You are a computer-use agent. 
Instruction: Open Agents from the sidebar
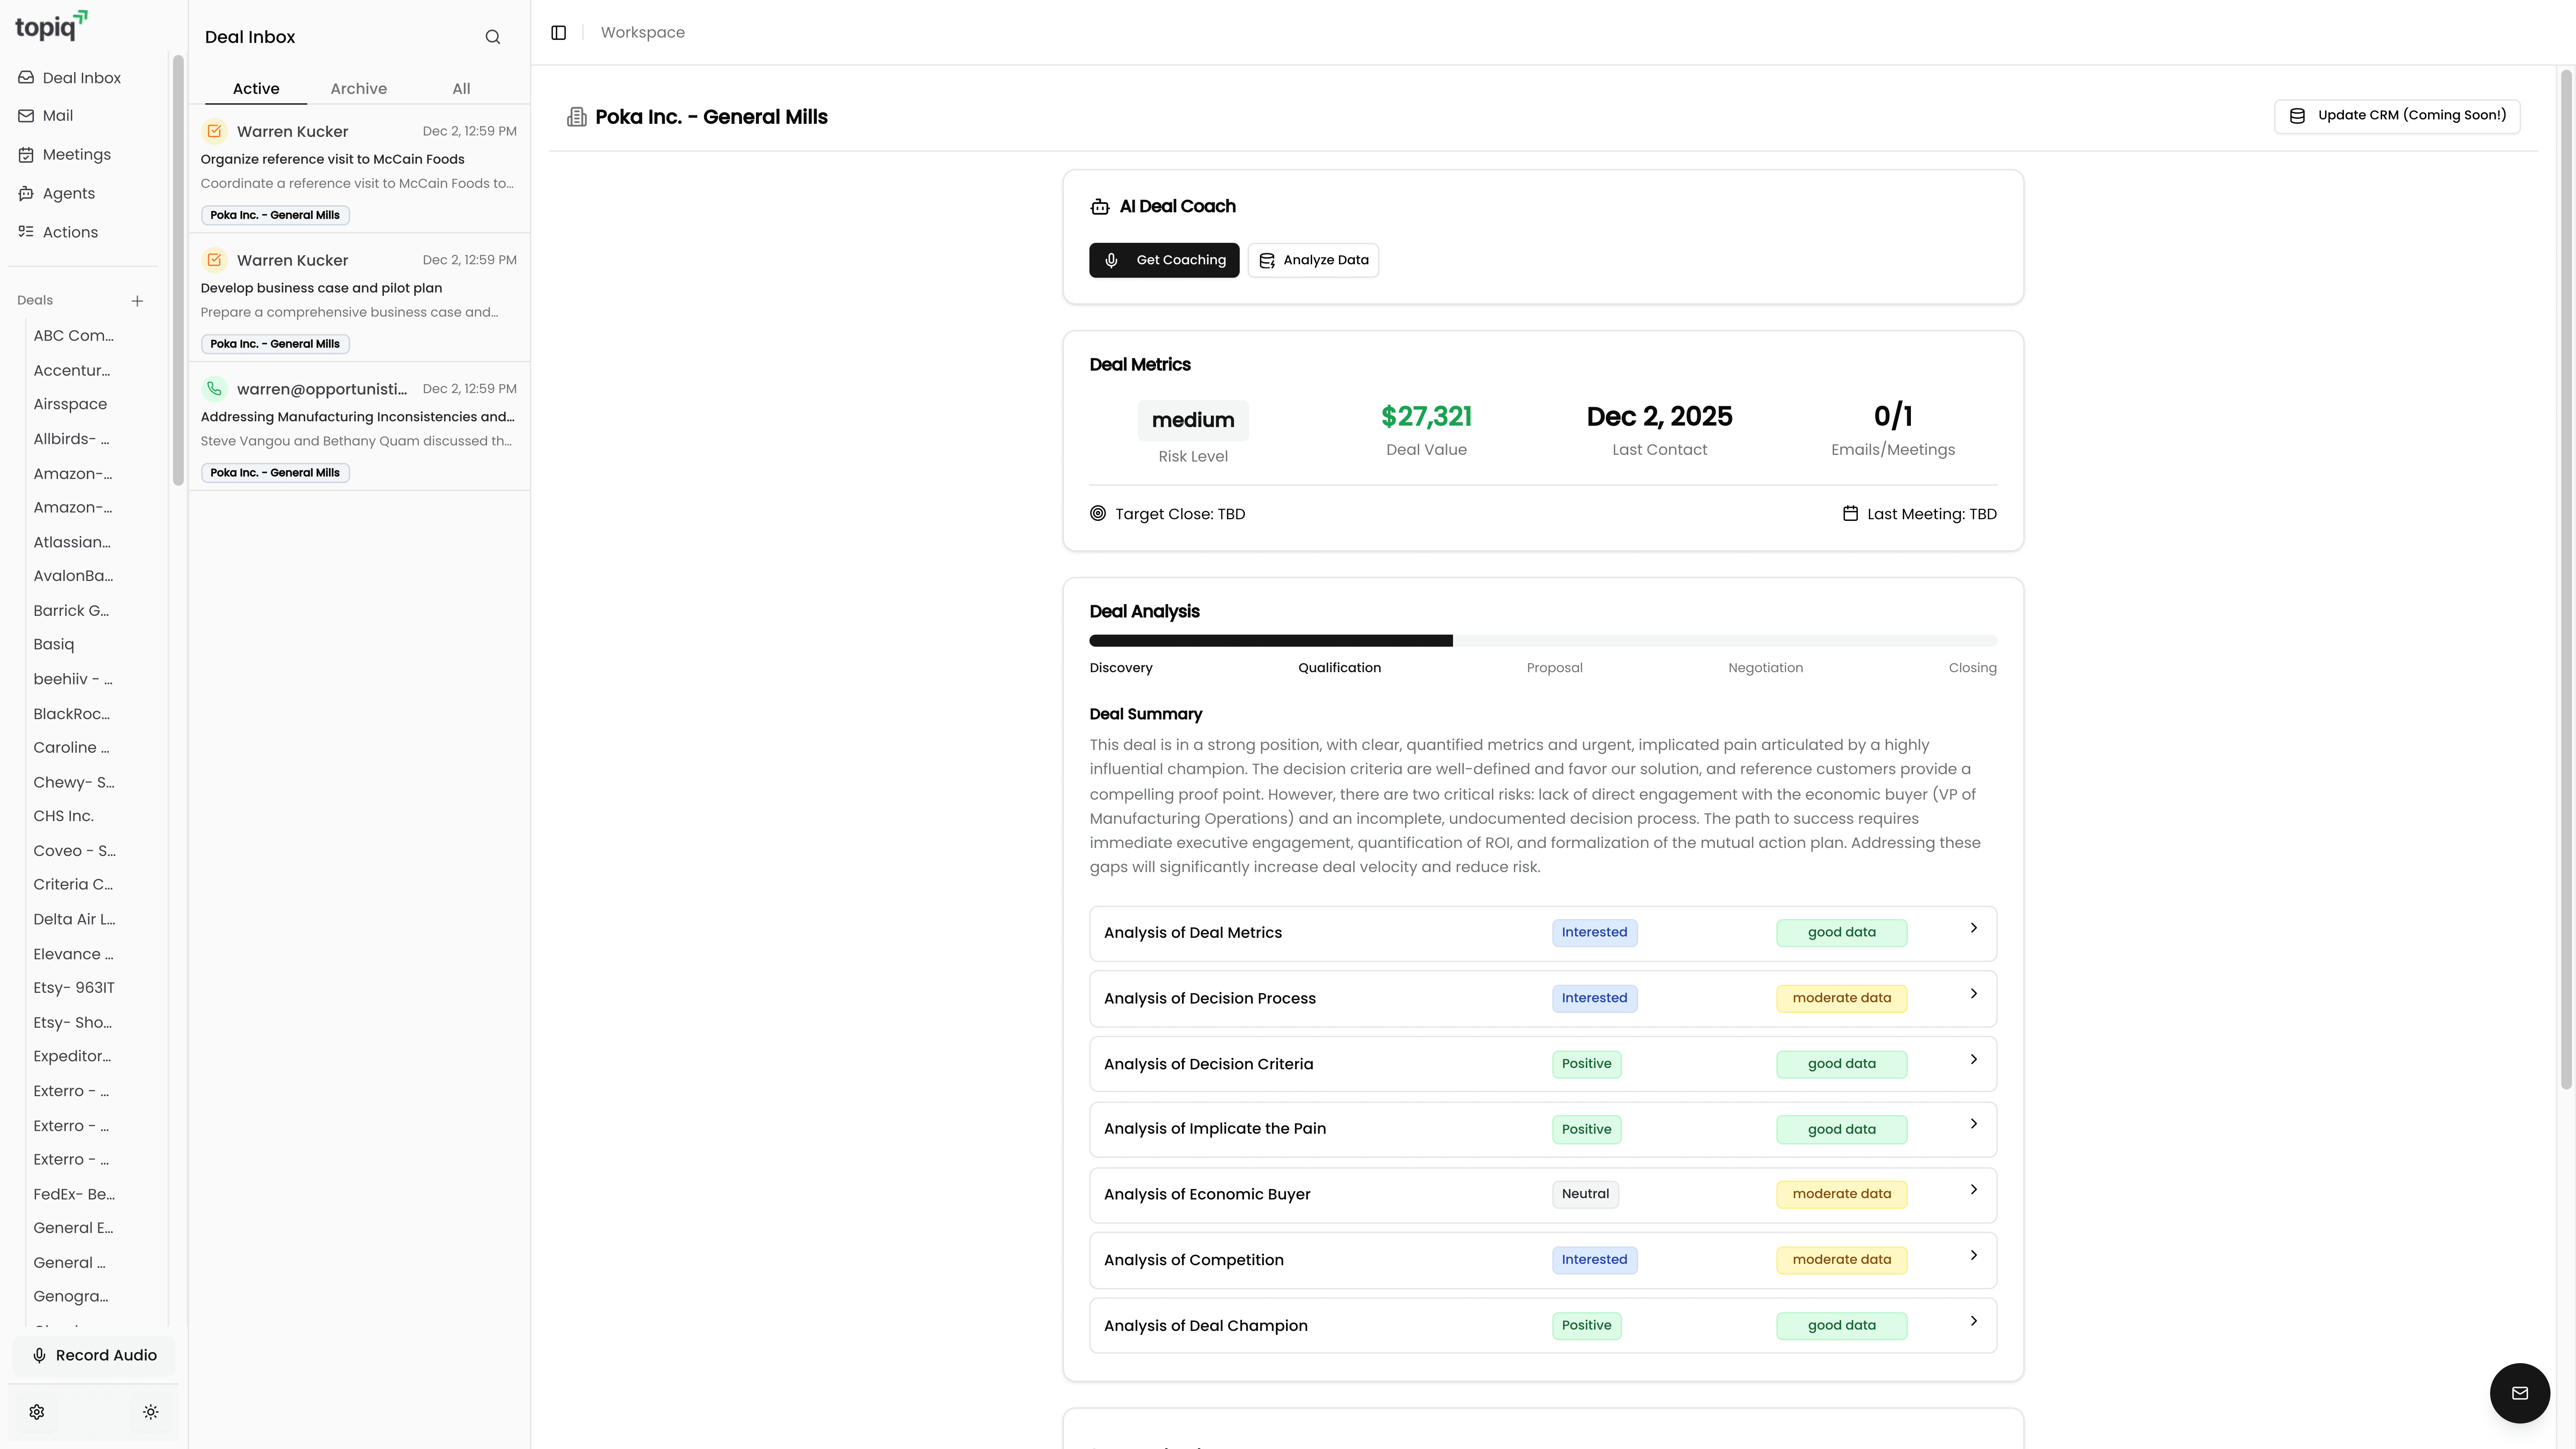coord(68,193)
